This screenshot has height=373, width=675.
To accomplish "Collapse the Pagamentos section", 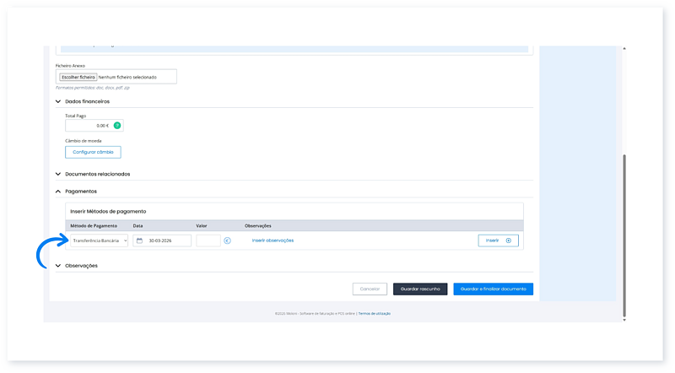I will [58, 192].
